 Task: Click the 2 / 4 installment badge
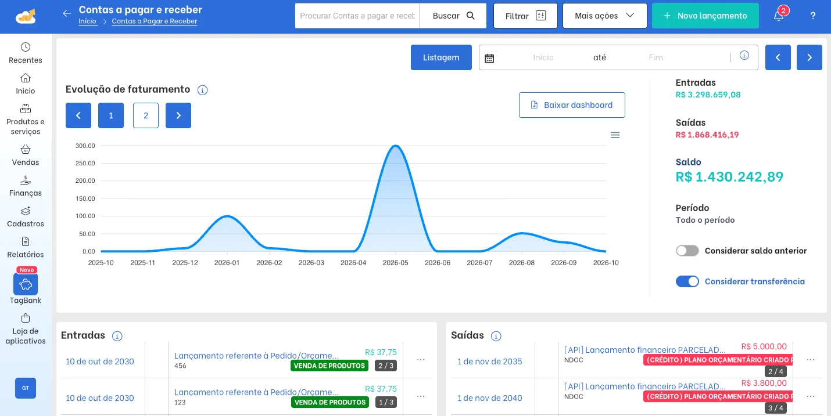776,371
